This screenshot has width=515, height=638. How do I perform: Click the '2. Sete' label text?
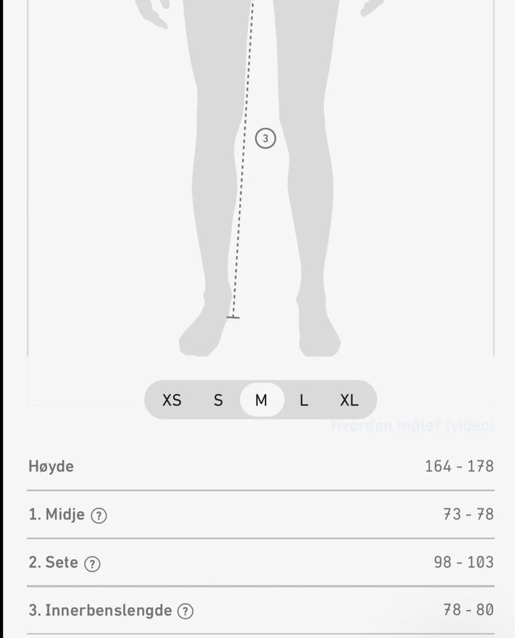53,562
